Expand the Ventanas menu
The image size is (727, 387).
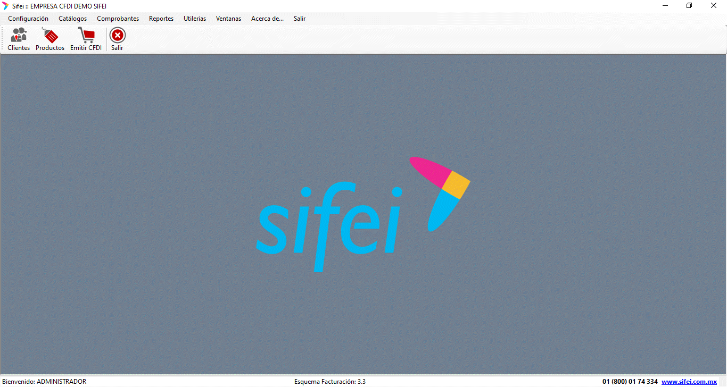click(x=228, y=19)
